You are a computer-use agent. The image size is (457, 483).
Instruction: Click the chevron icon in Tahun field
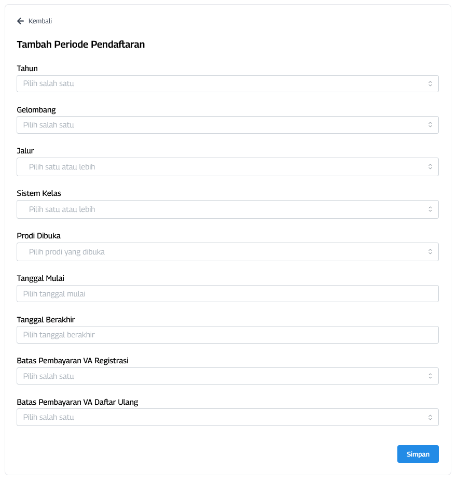(x=430, y=83)
